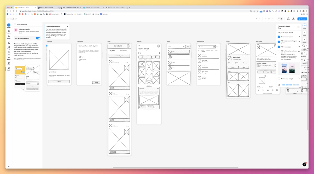Add a new Screen from sidebar
Image resolution: width=314 pixels, height=174 pixels.
pos(9,25)
